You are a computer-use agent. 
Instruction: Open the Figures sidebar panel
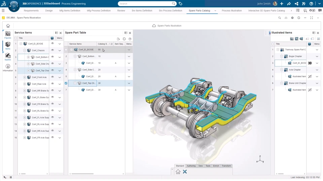(x=8, y=35)
